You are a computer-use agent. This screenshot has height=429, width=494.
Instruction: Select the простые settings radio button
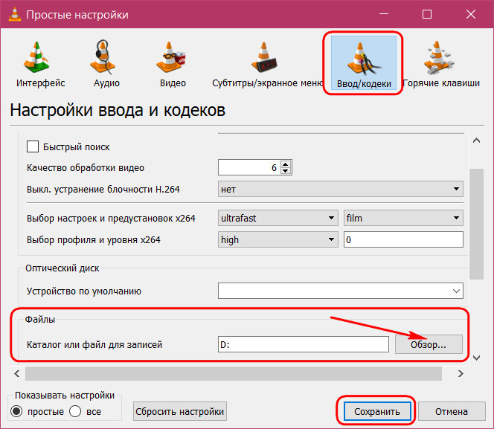pos(16,411)
